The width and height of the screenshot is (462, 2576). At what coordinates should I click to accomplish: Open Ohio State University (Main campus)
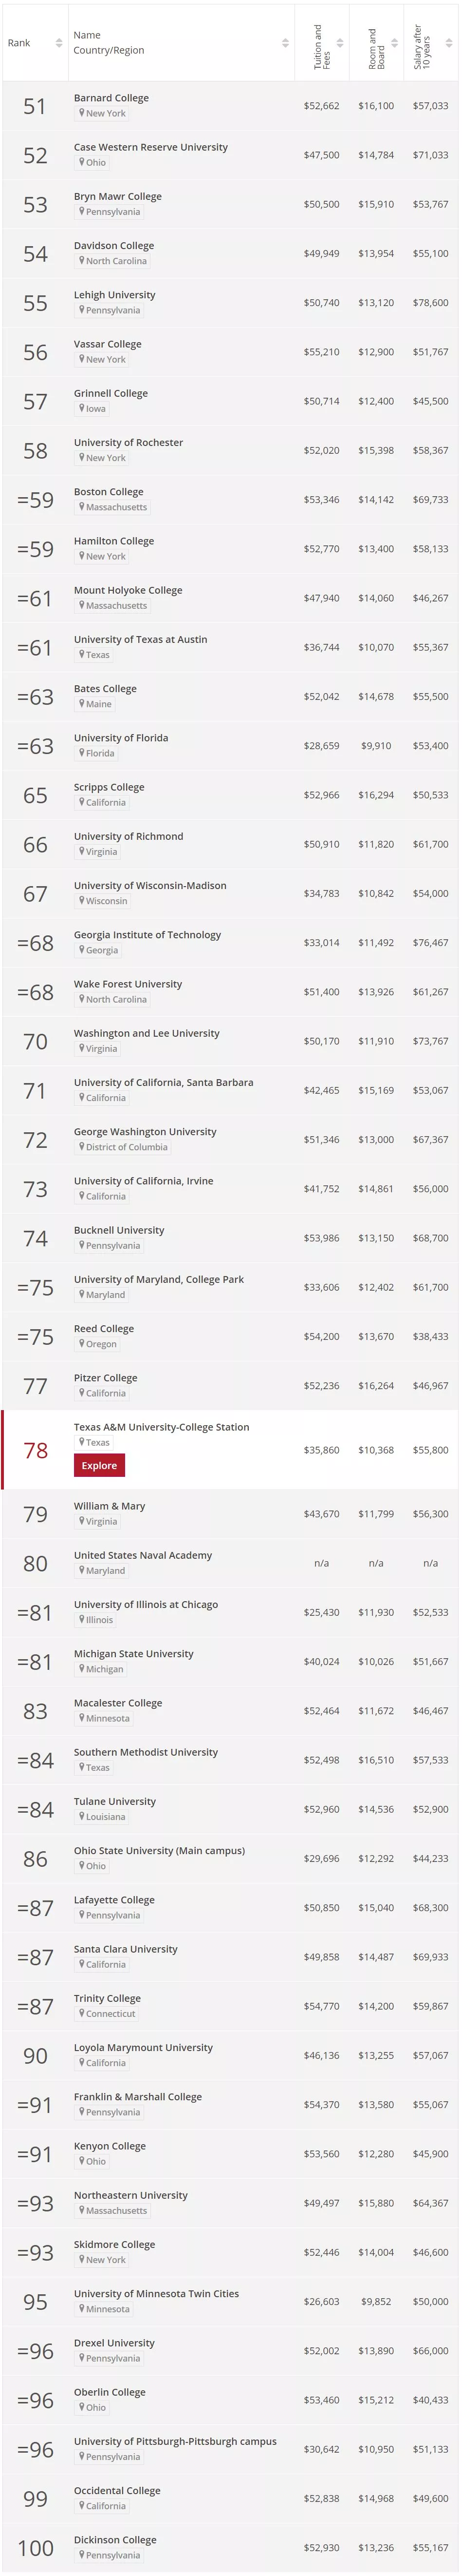click(x=159, y=1850)
